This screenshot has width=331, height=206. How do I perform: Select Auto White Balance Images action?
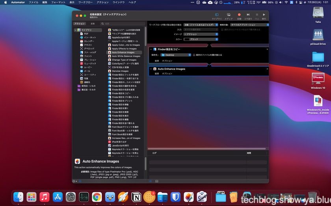[126, 56]
